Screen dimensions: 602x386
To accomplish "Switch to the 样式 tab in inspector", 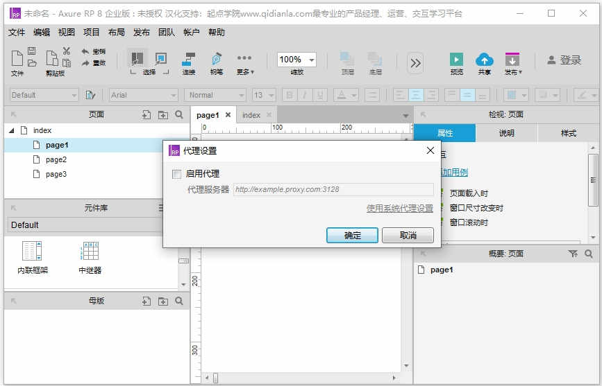I will pos(568,133).
